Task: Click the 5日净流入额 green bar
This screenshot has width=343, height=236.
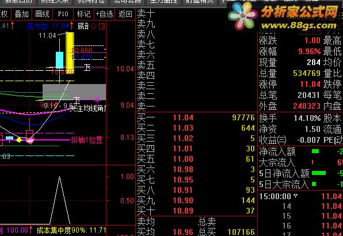Action: tap(319, 173)
